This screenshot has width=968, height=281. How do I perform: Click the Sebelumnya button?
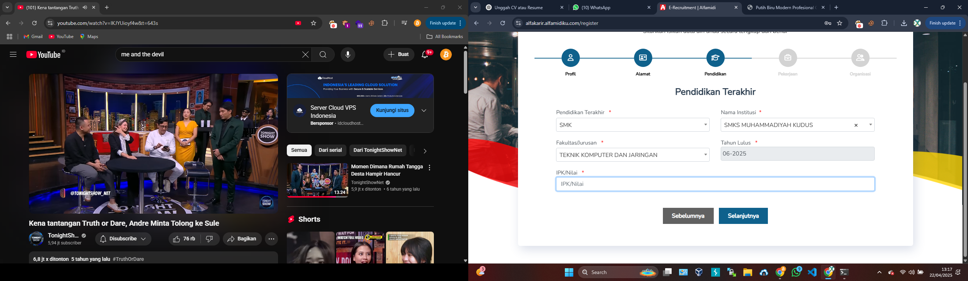click(688, 216)
